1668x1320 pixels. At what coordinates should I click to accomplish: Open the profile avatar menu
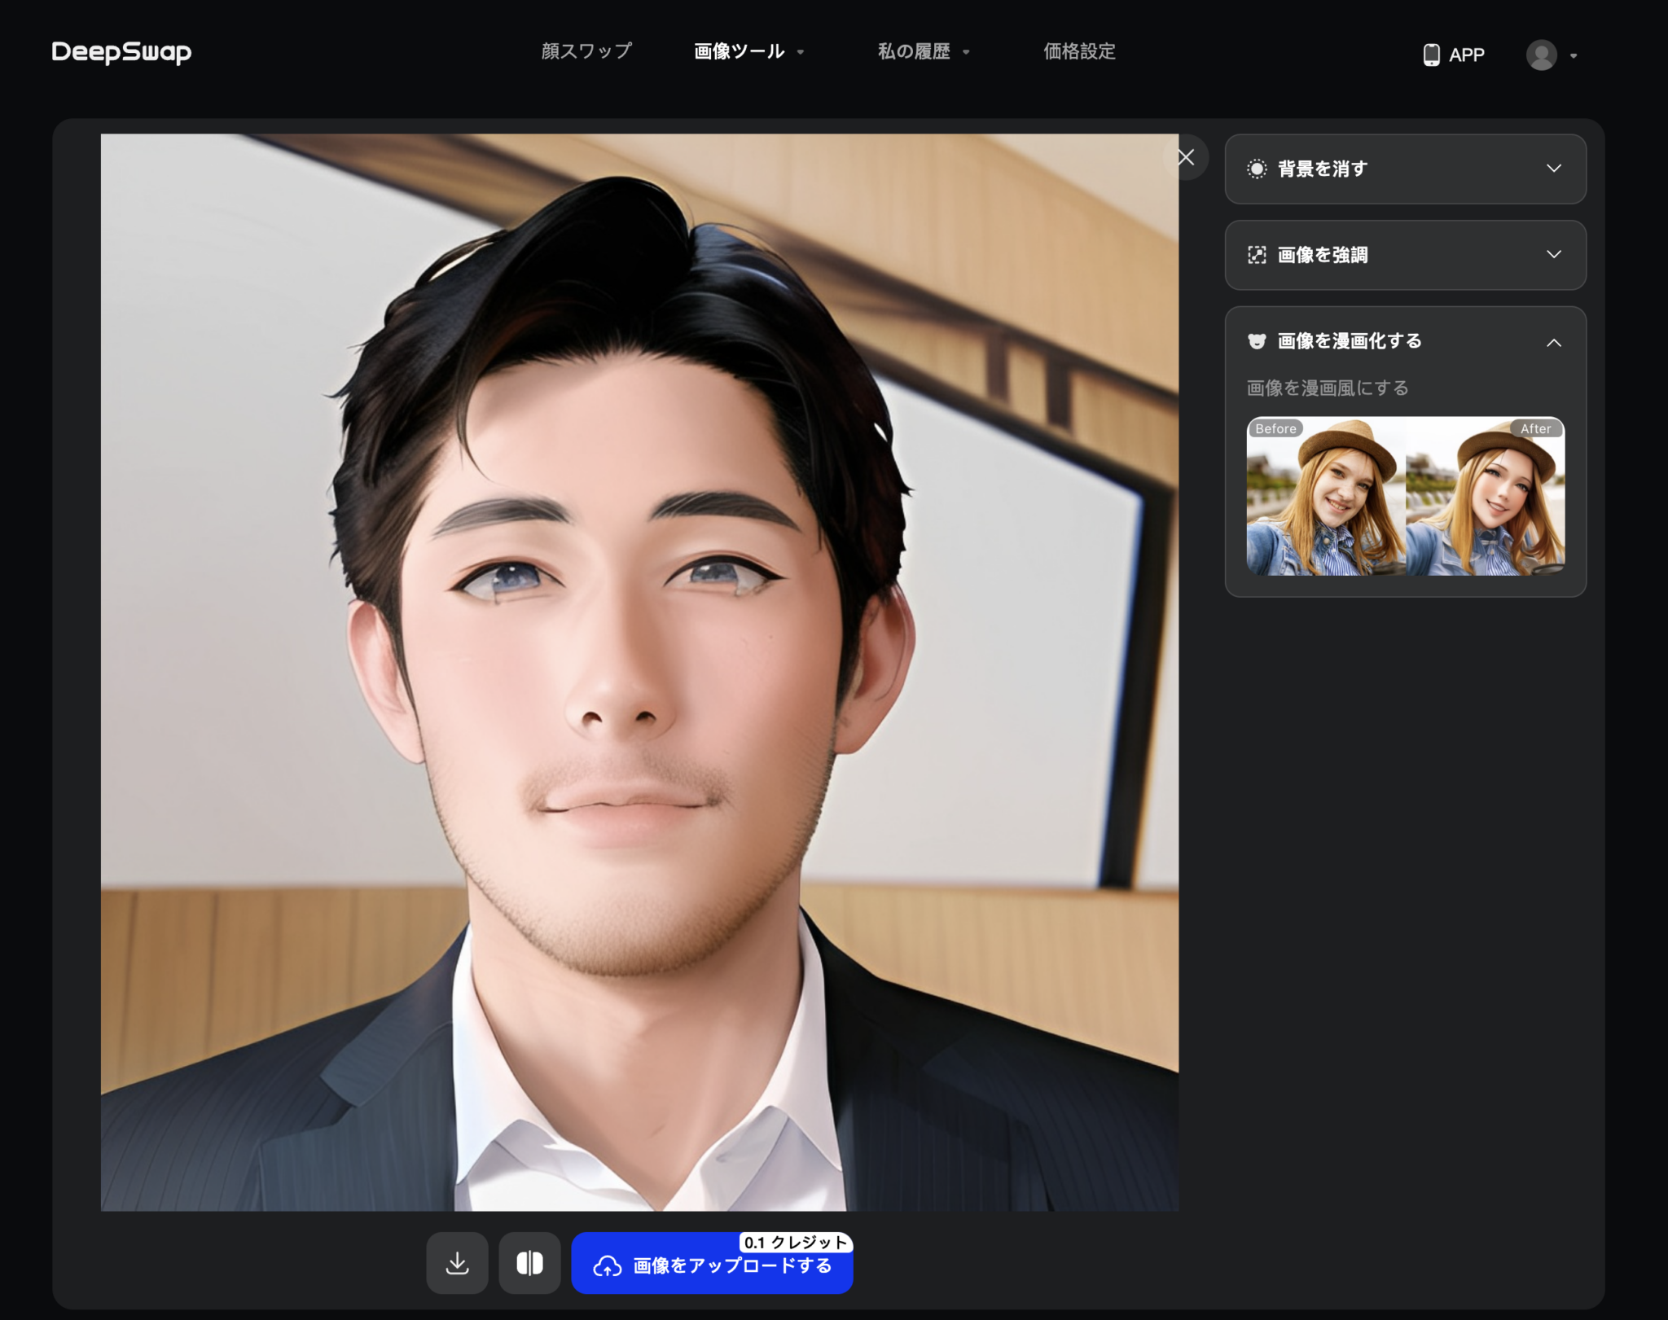(1541, 55)
